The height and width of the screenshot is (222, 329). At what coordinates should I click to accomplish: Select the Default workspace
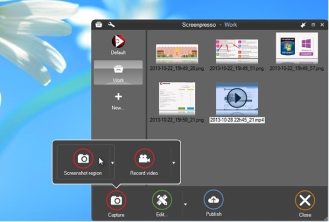[118, 45]
